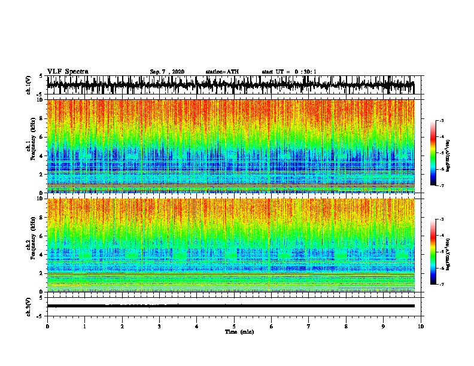The image size is (474, 366).
Task: Click the ch.1 color scale PSD label
Action: [x=448, y=155]
